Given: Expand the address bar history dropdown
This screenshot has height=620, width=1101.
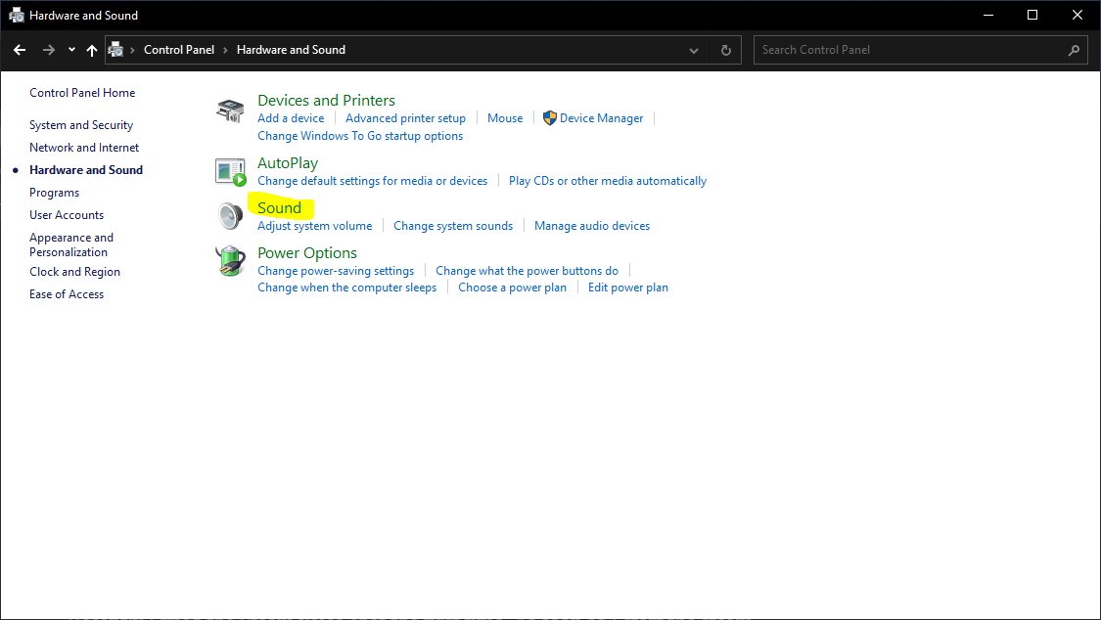Looking at the screenshot, I should (694, 51).
